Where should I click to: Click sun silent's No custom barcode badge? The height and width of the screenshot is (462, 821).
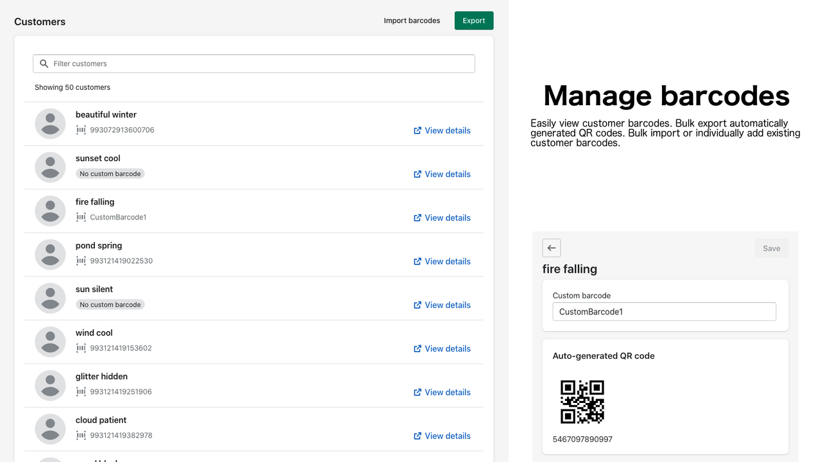point(110,304)
